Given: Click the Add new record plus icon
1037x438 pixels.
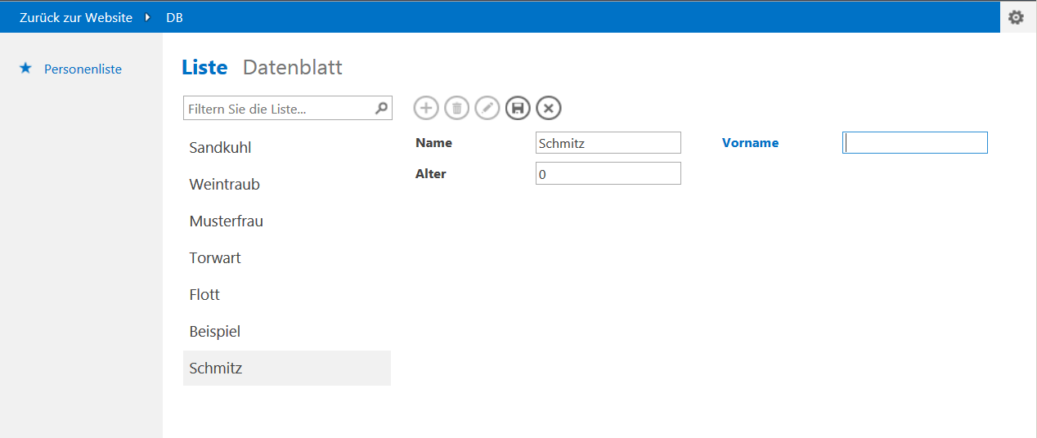Looking at the screenshot, I should click(x=426, y=108).
